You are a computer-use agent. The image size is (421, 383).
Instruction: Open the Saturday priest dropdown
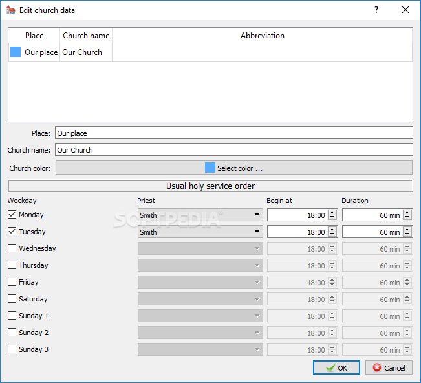click(200, 299)
